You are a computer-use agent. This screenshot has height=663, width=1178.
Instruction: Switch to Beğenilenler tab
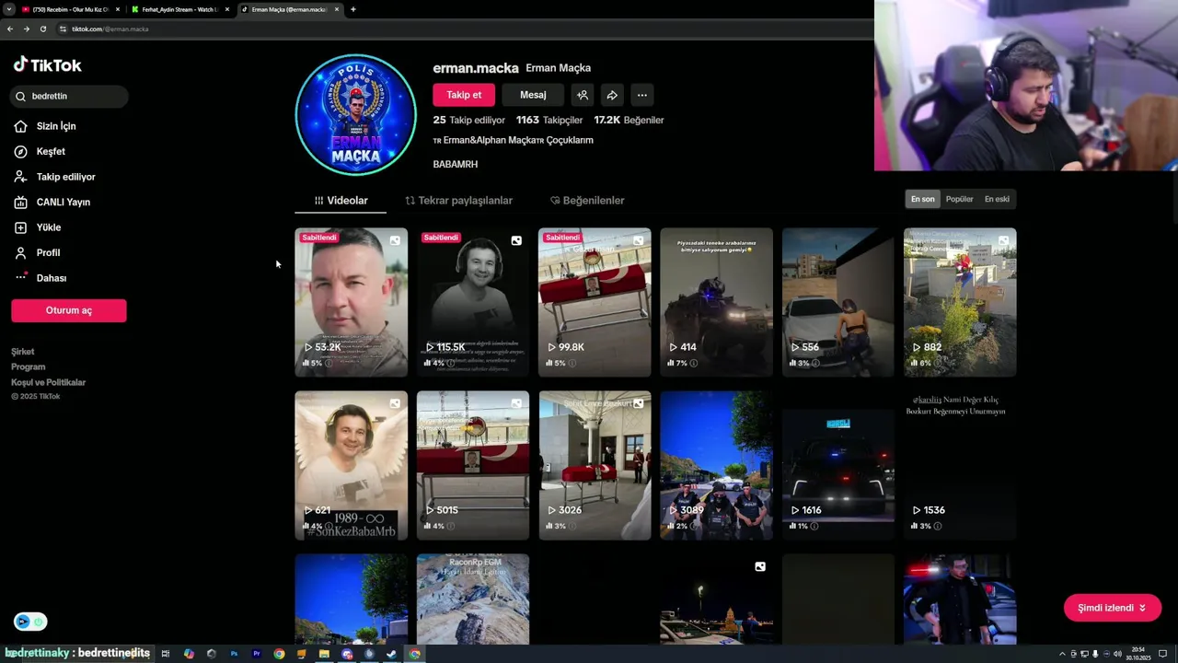pyautogui.click(x=587, y=200)
